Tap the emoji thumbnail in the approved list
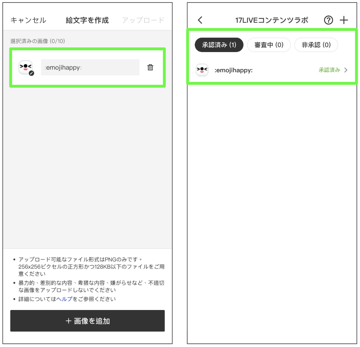The height and width of the screenshot is (347, 360). click(202, 70)
